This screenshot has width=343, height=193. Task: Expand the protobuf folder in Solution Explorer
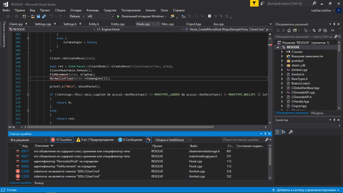282,61
